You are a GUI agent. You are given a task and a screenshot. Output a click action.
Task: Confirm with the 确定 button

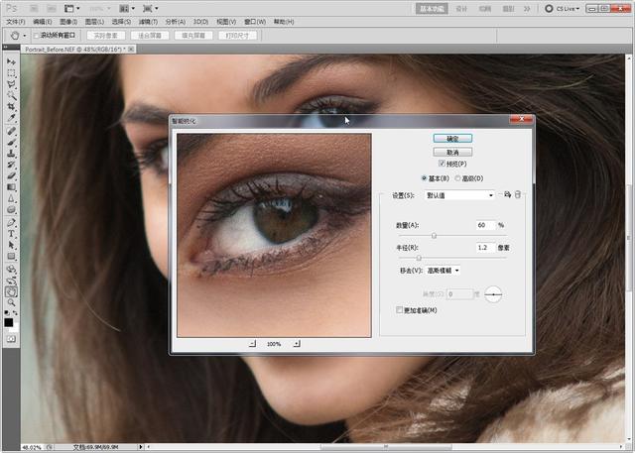(x=452, y=139)
